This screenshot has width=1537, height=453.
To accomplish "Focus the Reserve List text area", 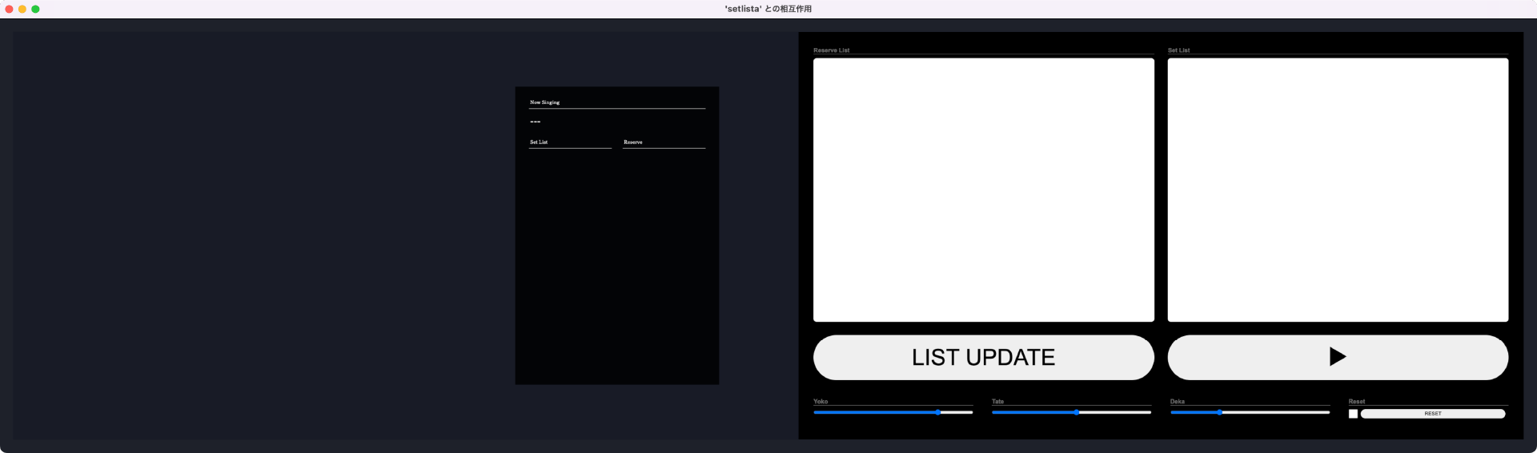I will point(983,190).
